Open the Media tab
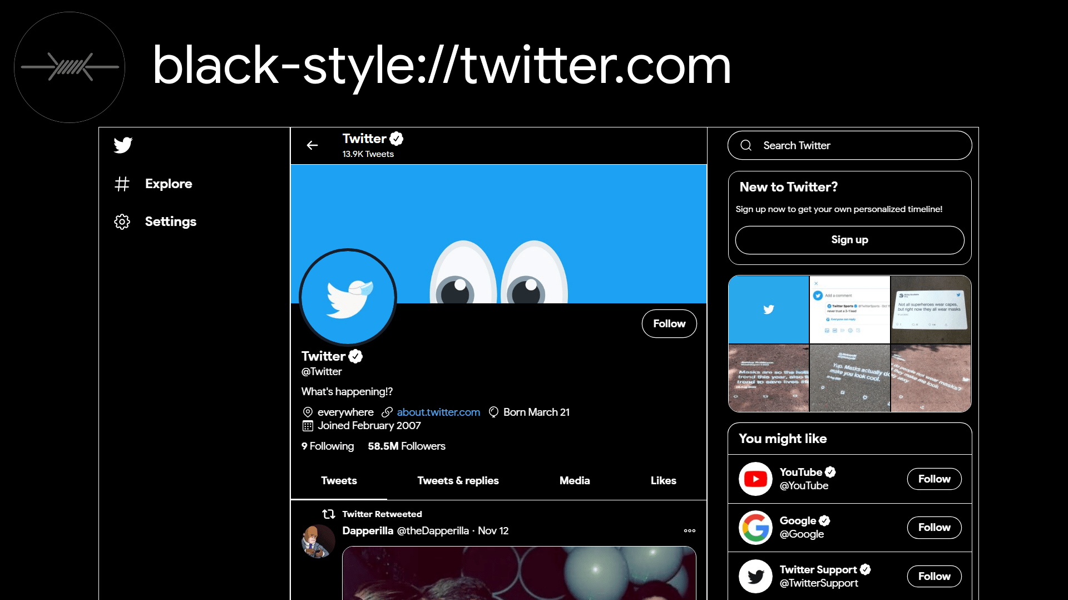1068x600 pixels. point(575,481)
